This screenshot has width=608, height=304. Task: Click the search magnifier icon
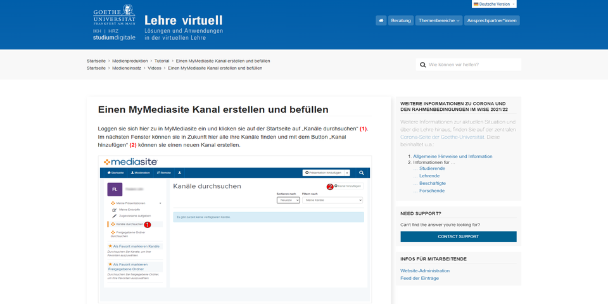tap(422, 65)
